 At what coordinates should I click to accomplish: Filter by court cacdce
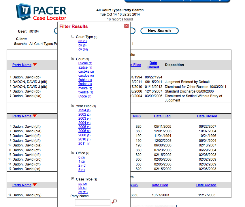[x=86, y=76]
